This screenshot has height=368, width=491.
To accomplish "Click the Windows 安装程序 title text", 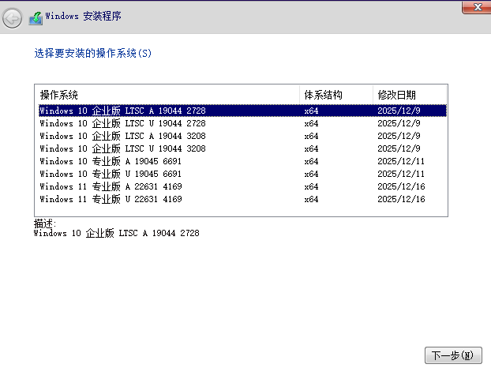I will click(83, 16).
